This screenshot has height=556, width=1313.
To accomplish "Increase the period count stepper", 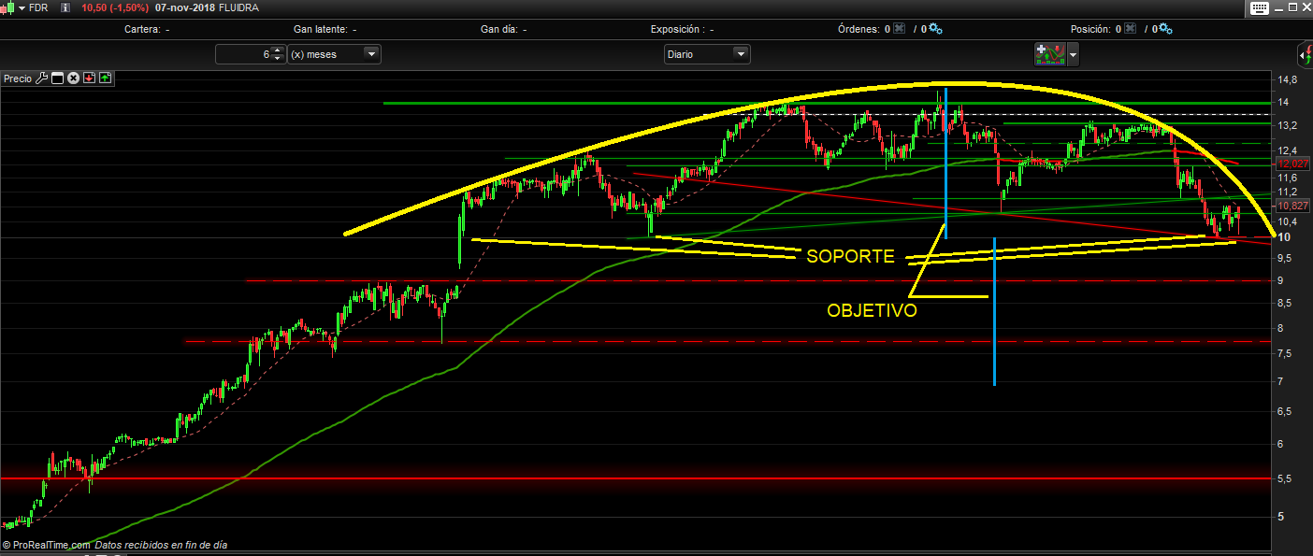I will click(277, 50).
